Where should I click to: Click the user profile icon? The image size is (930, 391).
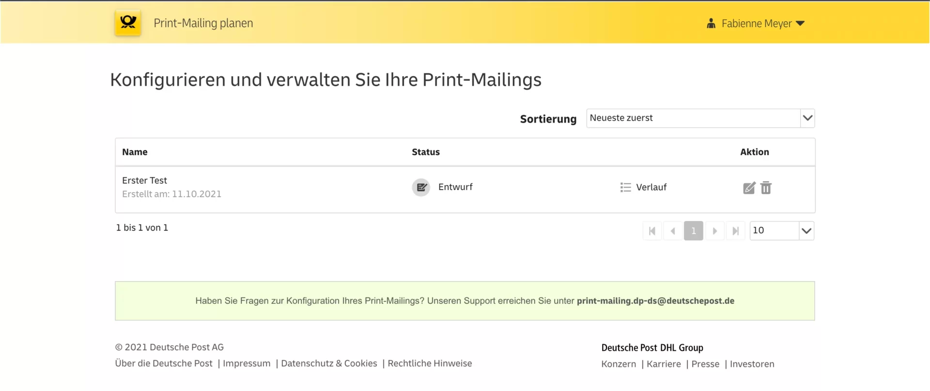click(711, 23)
